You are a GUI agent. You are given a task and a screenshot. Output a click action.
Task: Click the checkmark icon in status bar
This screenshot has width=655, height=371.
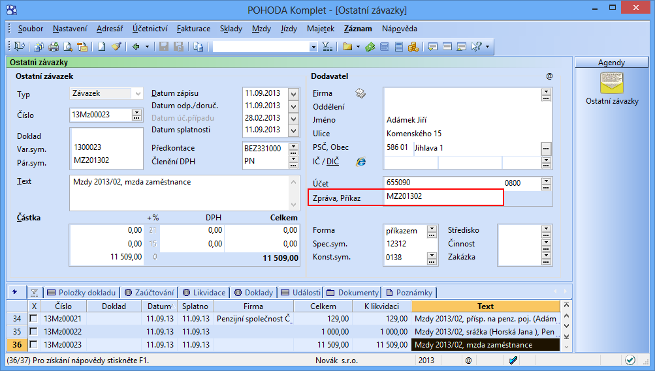tap(514, 360)
